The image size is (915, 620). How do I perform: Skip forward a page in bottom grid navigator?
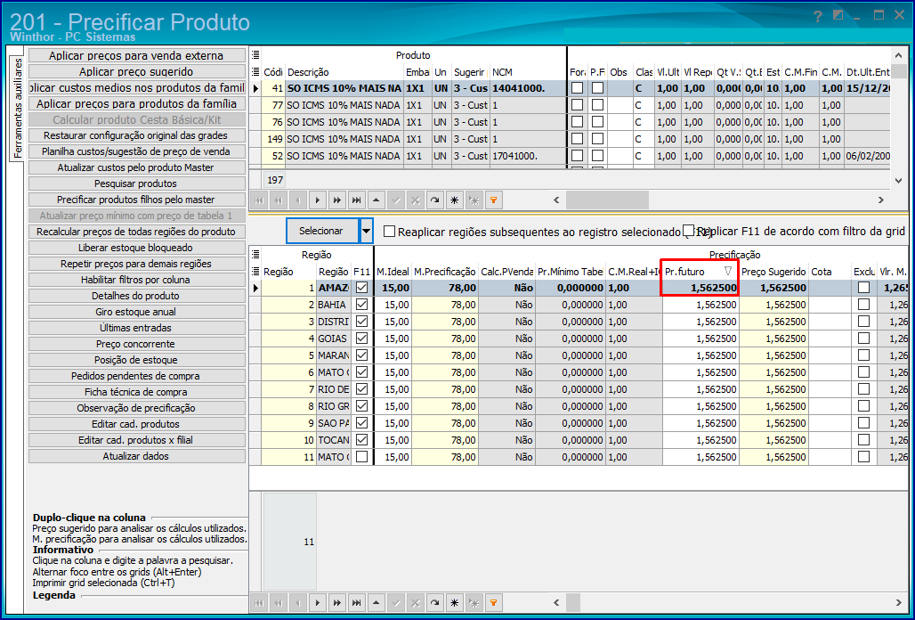(336, 602)
